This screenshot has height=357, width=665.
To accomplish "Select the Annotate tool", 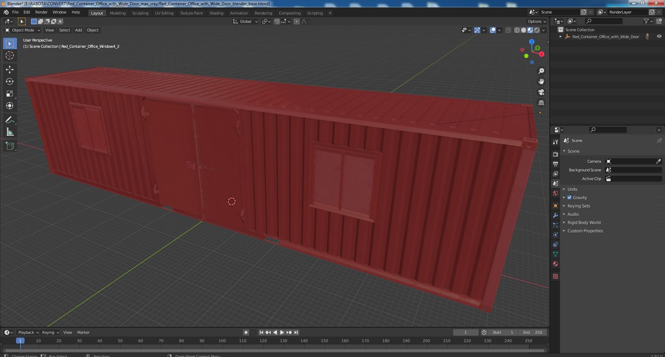I will pos(10,120).
